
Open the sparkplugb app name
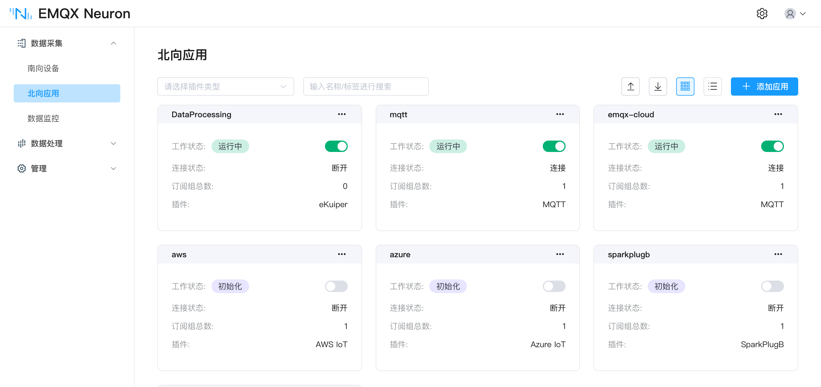click(629, 255)
